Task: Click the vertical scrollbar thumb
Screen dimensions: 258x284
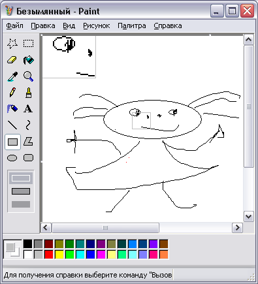Action: coord(248,106)
